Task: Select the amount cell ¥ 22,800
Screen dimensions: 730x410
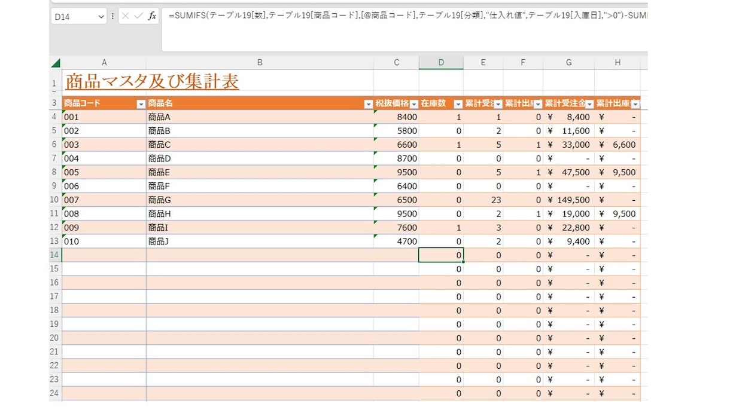Action: (569, 228)
